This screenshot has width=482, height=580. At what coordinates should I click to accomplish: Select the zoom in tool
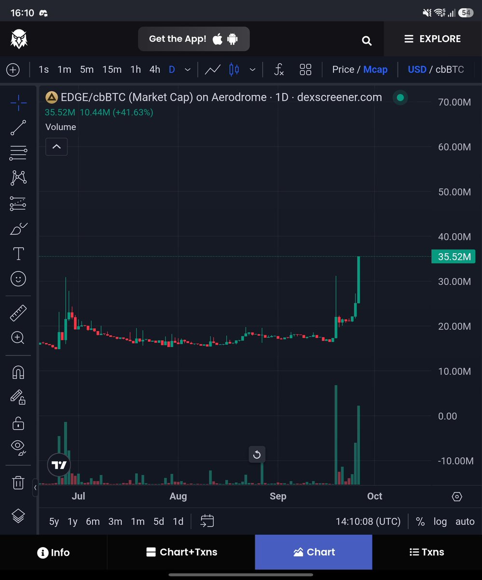(18, 338)
